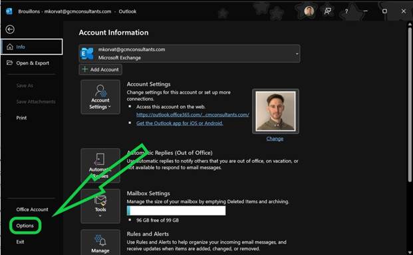Open Automatic Replies button
This screenshot has height=255, width=413.
100,165
